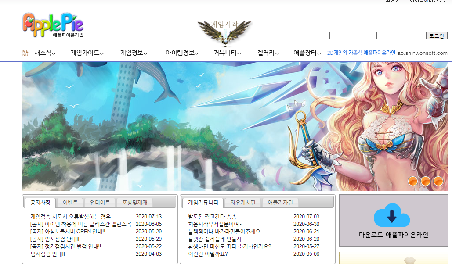Switch to the 게임커뮤니티 tab
This screenshot has height=264, width=452.
203,203
